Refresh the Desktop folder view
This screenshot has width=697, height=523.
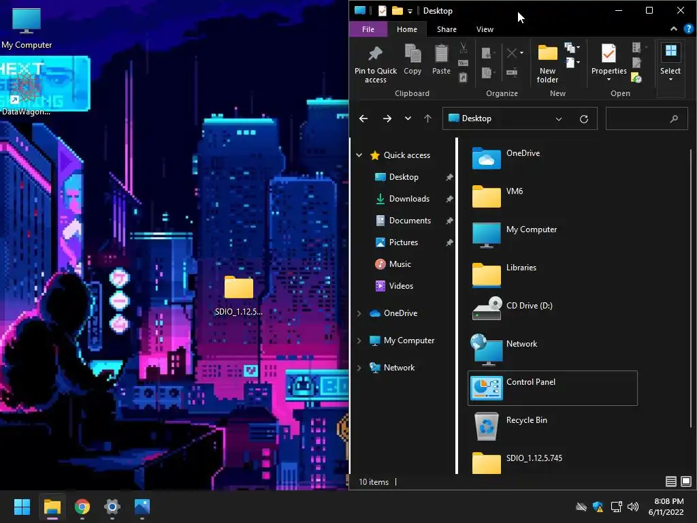pos(584,118)
